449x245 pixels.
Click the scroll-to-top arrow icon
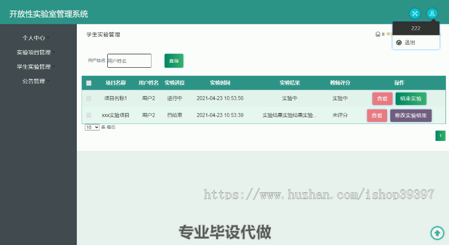437,233
